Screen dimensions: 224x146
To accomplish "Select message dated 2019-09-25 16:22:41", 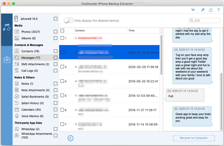I will click(109, 81).
